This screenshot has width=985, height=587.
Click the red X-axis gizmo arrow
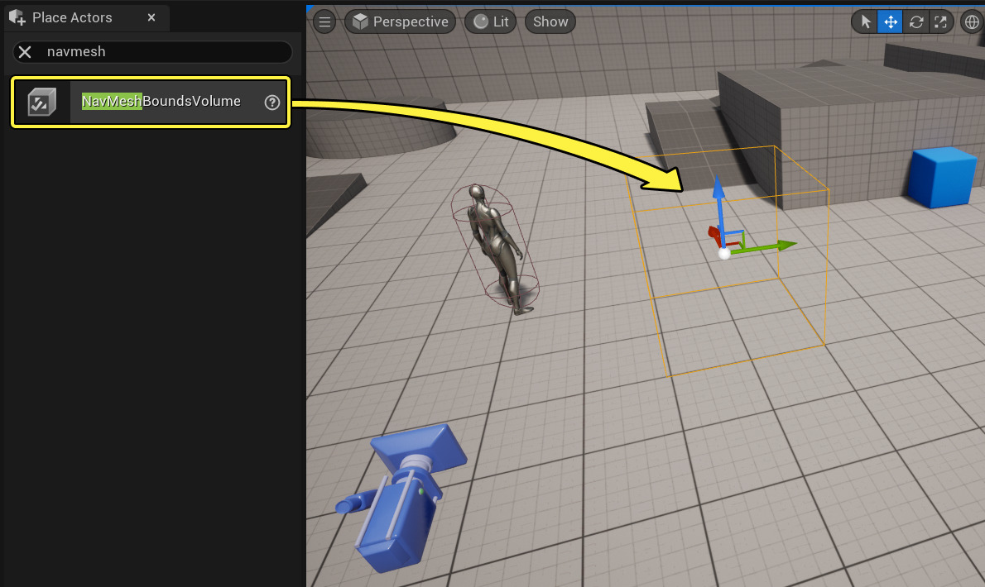[x=714, y=235]
